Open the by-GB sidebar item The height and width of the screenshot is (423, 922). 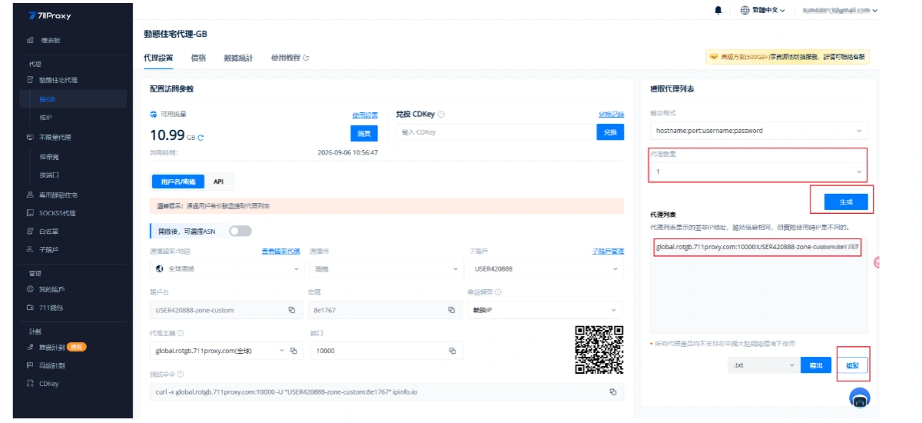[73, 99]
